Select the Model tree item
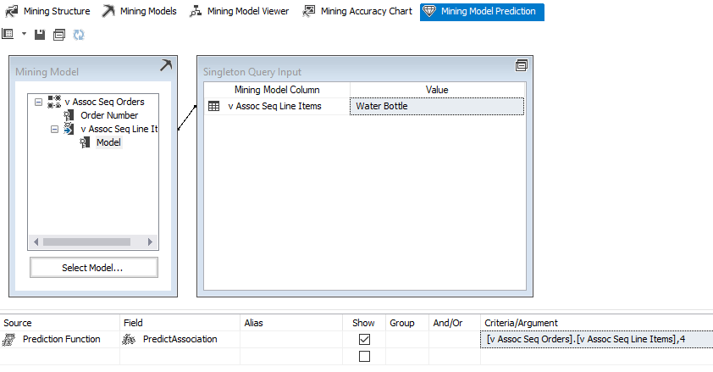 (x=108, y=142)
